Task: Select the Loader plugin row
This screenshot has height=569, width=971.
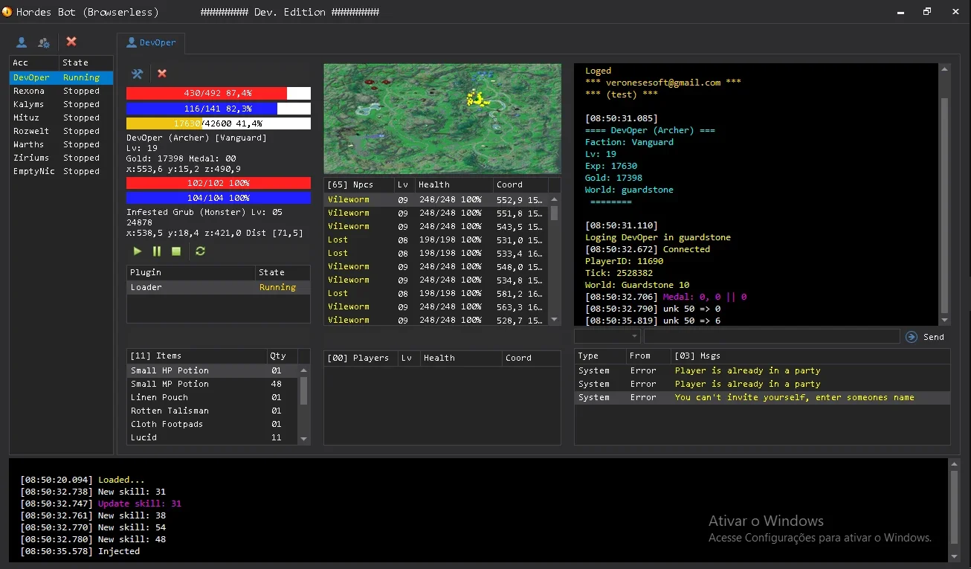Action: pos(219,287)
